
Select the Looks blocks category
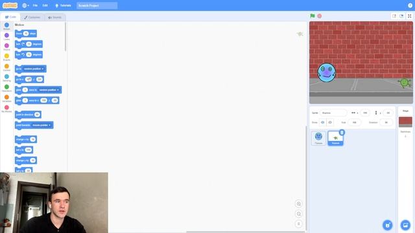[6, 36]
